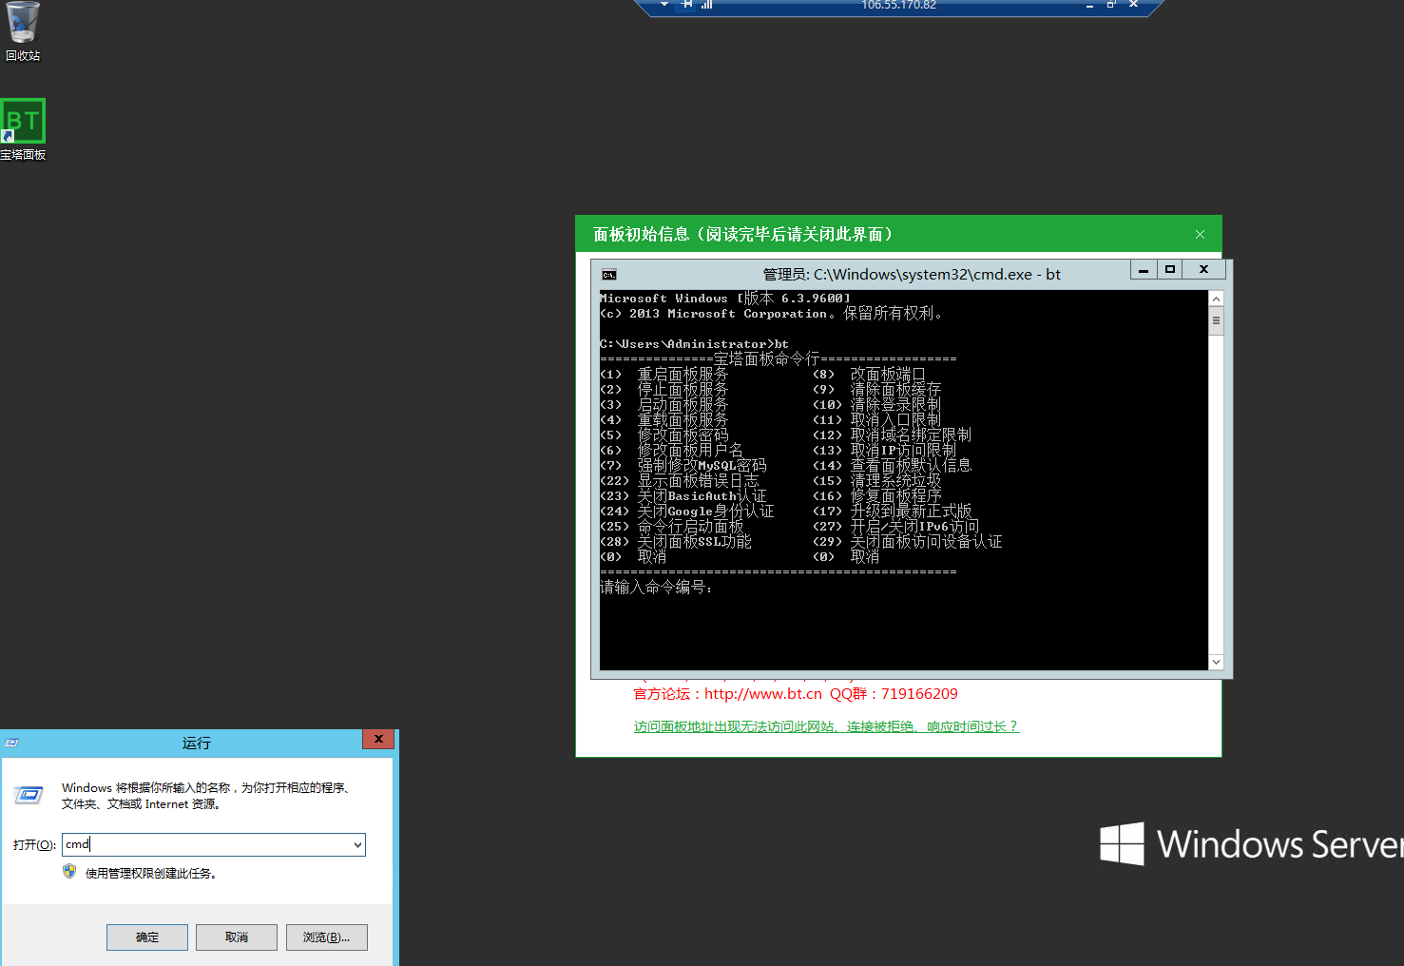
Task: Open the 回收站 recycle bin icon
Action: point(23,31)
